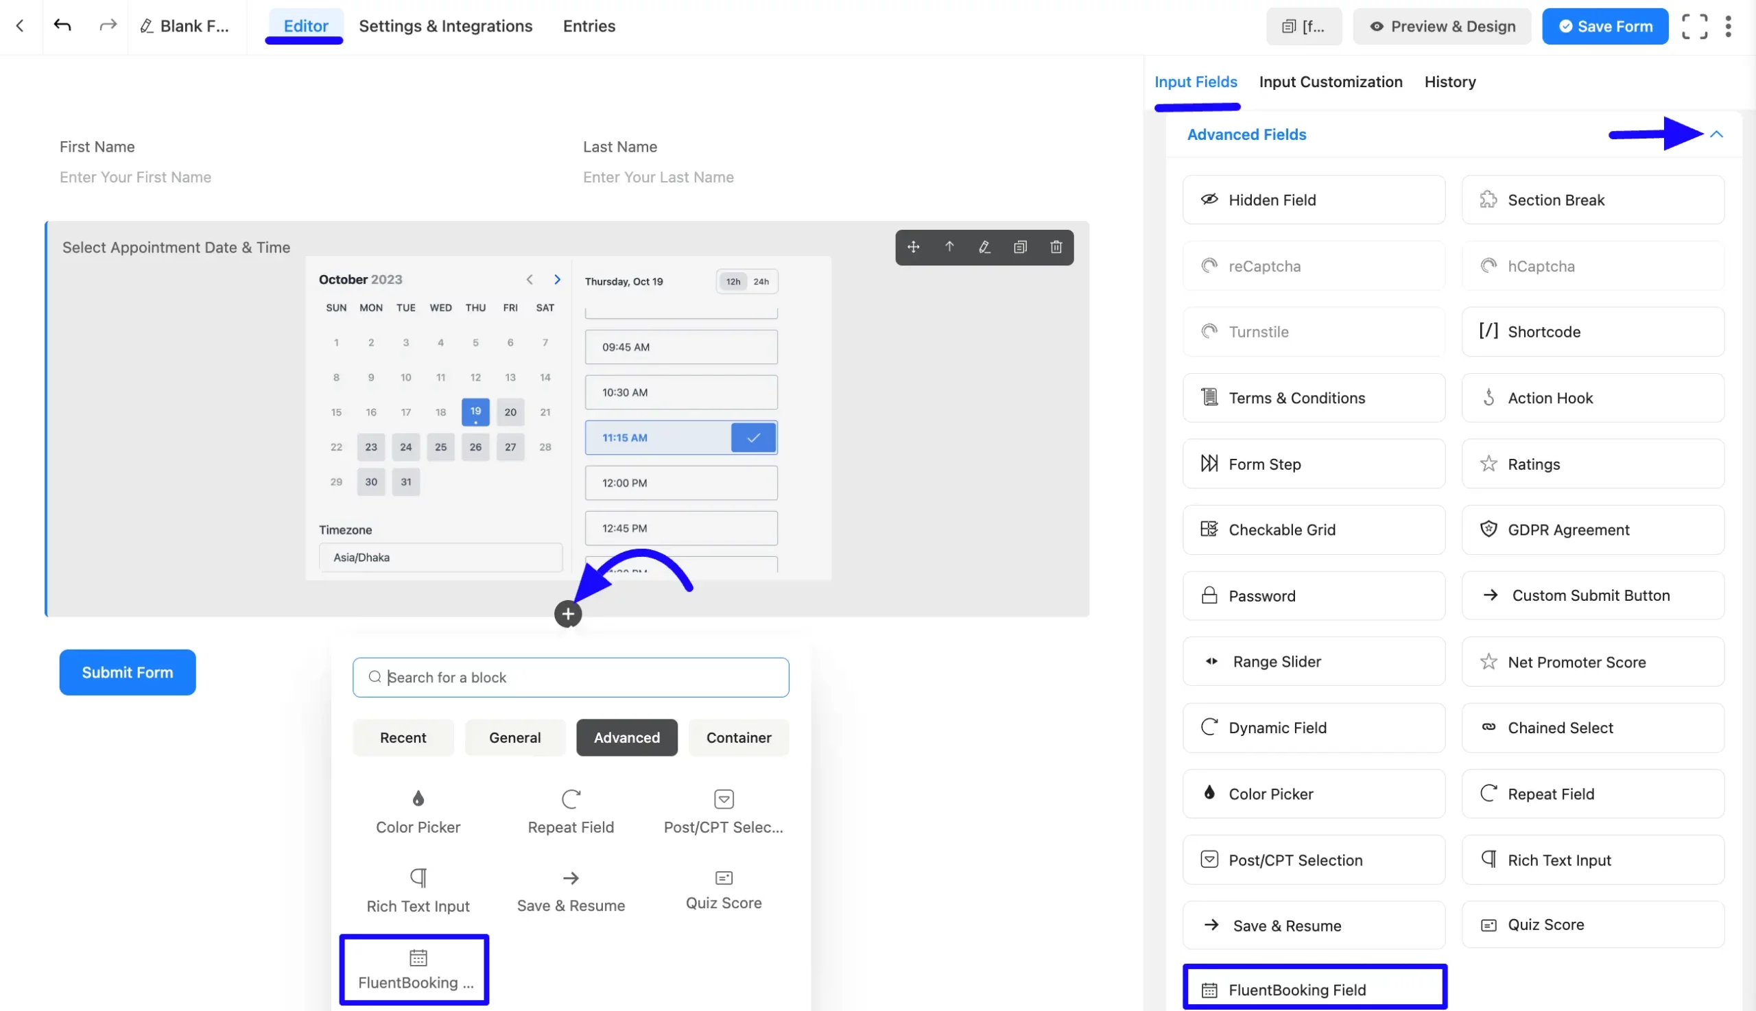Insert a Form Step field
The height and width of the screenshot is (1011, 1756).
pos(1314,464)
